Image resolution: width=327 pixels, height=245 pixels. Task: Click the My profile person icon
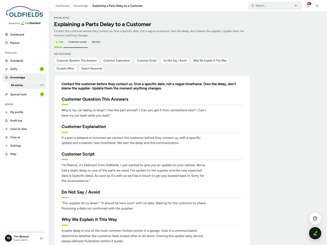tap(7, 112)
